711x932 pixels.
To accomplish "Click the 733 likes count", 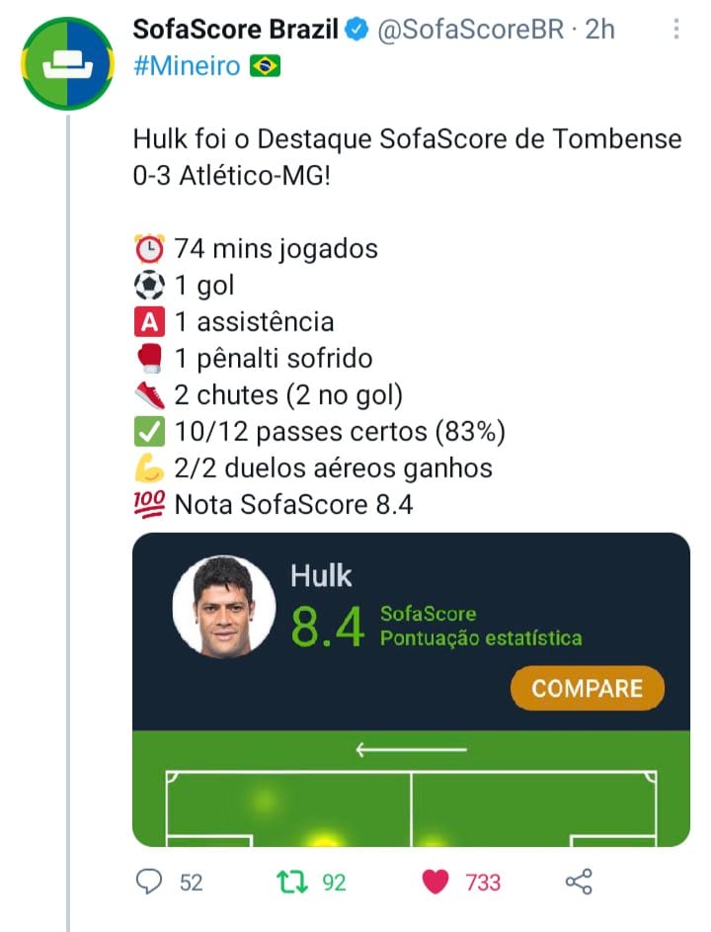I will tap(483, 883).
